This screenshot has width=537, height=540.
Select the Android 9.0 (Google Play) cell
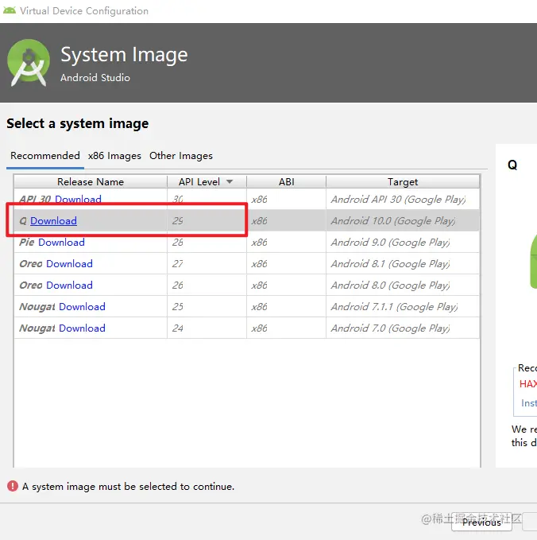(x=403, y=242)
